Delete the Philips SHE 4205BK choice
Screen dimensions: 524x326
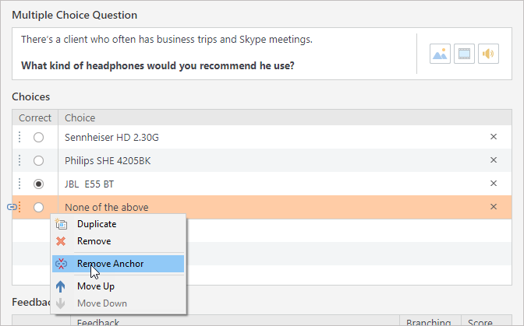click(493, 160)
